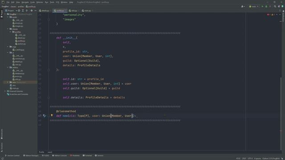Open the Refactor menu
Viewport: 285px width, 160px height.
point(40,2)
